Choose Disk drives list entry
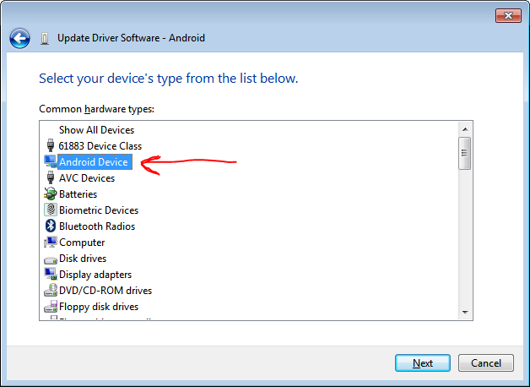530x387 pixels. 82,259
